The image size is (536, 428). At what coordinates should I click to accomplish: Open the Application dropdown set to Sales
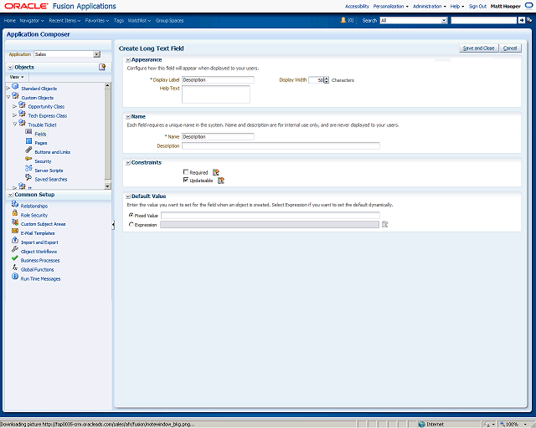[97, 54]
